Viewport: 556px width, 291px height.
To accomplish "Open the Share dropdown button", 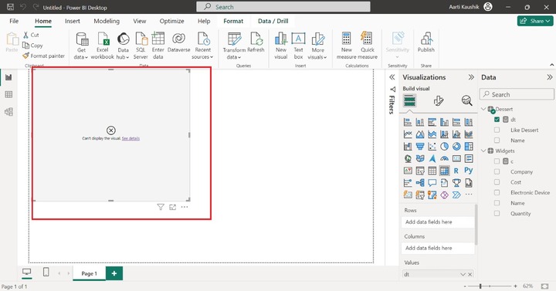I will [535, 21].
